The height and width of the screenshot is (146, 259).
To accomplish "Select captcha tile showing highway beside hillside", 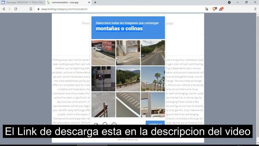I will pos(153,53).
